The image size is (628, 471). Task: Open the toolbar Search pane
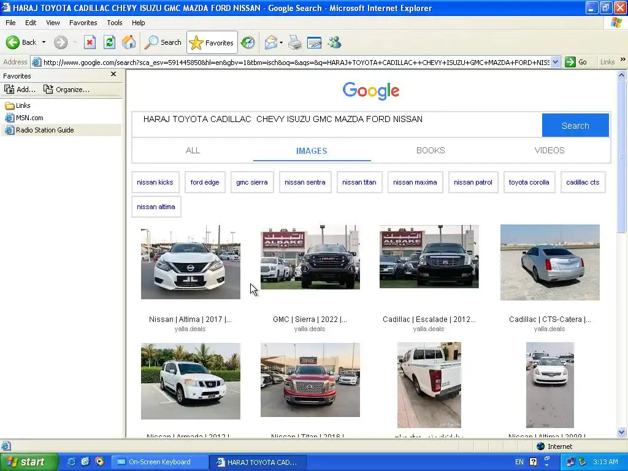163,42
